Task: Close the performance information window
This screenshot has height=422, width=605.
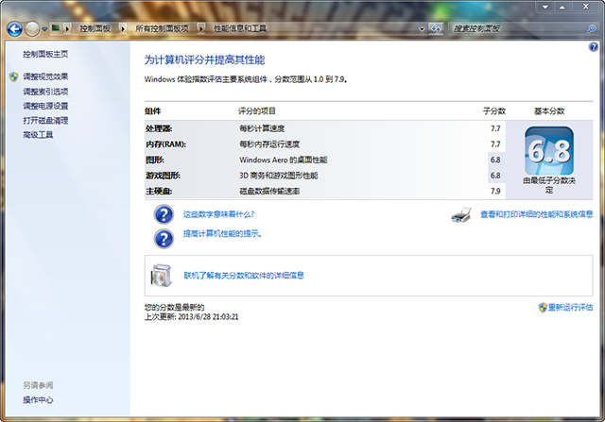Action: (x=585, y=7)
